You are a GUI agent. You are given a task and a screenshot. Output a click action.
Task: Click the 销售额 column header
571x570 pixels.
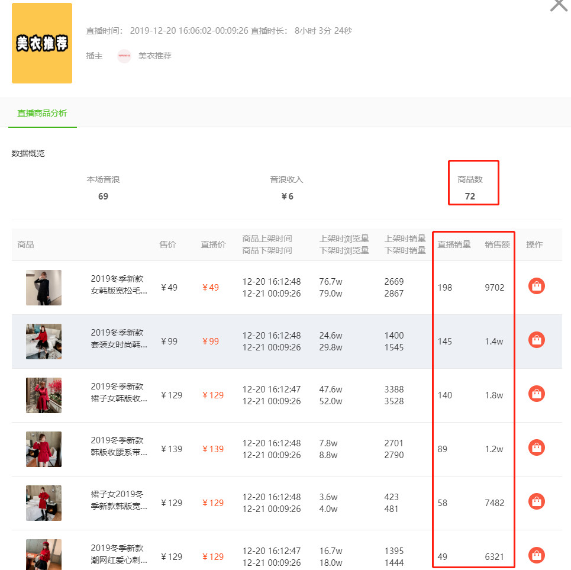(x=497, y=244)
